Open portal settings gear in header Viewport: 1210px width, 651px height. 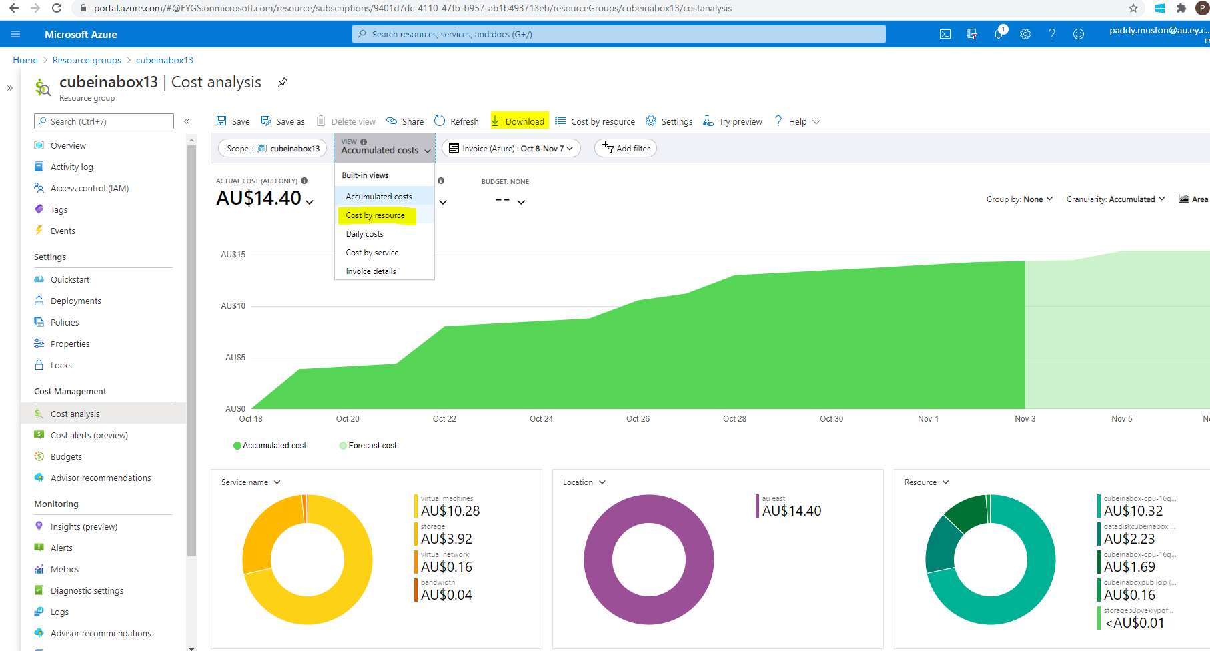tap(1025, 34)
